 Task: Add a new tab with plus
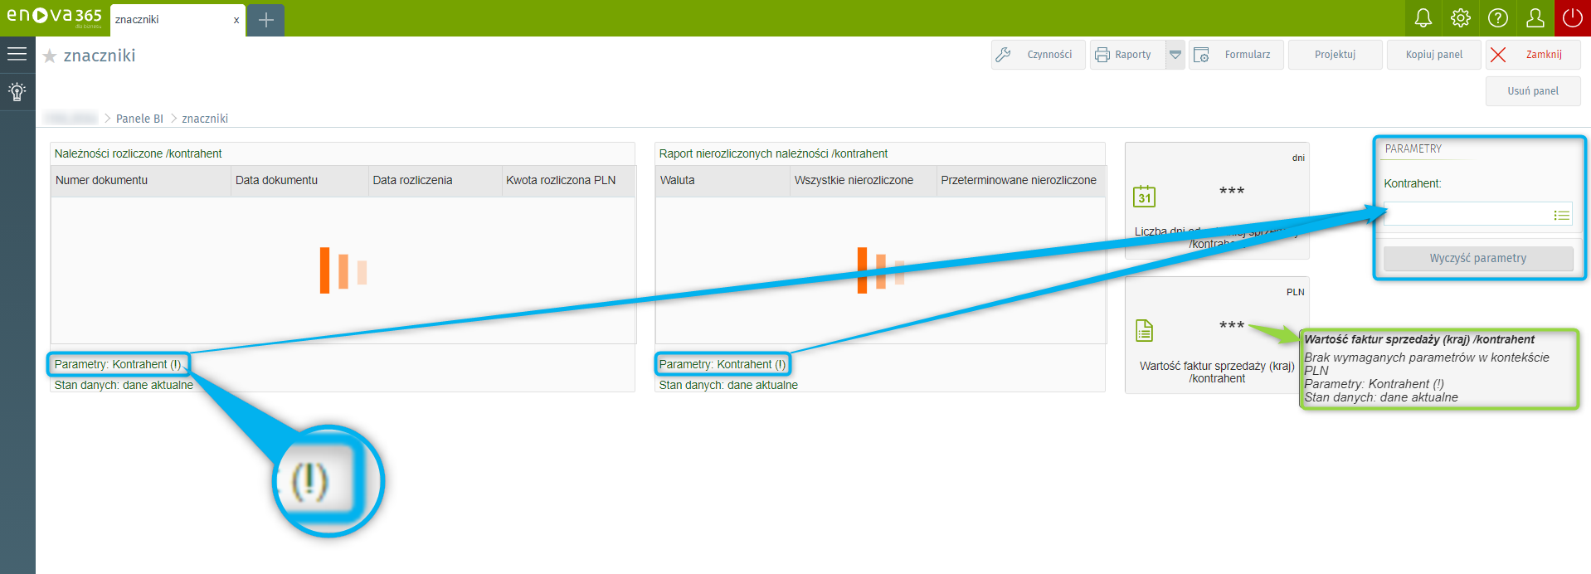(265, 20)
